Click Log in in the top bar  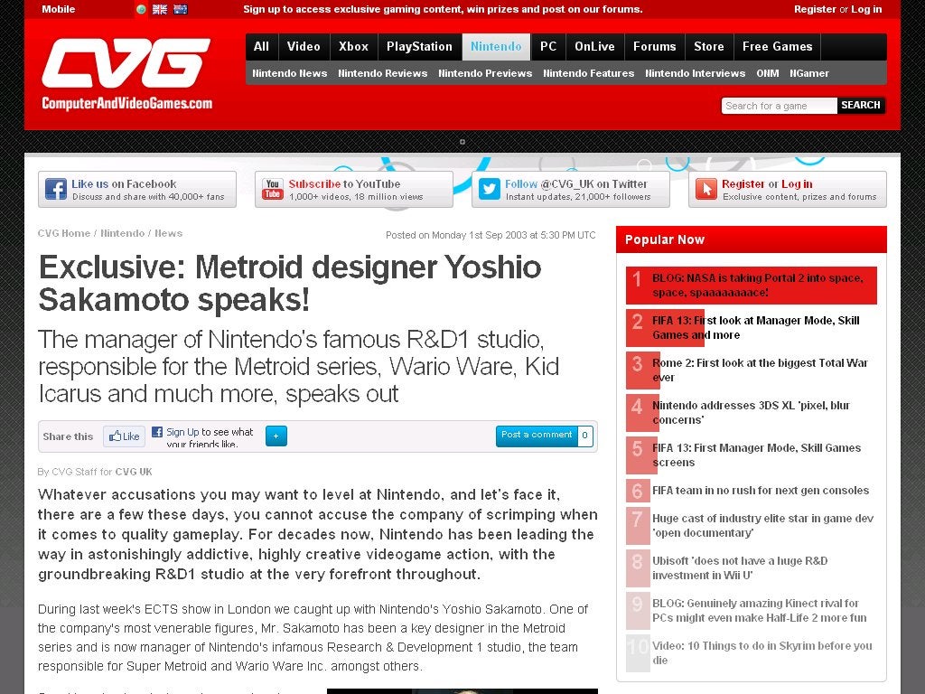pyautogui.click(x=866, y=9)
